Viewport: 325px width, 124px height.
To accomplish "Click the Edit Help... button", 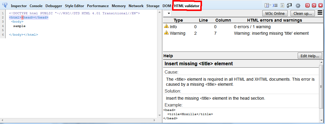I will tap(310, 56).
